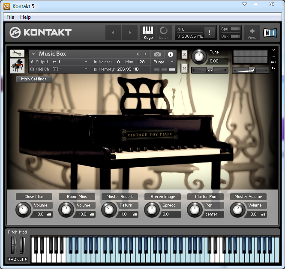
Task: Mute the Music Box instrument
Action: (x=184, y=68)
